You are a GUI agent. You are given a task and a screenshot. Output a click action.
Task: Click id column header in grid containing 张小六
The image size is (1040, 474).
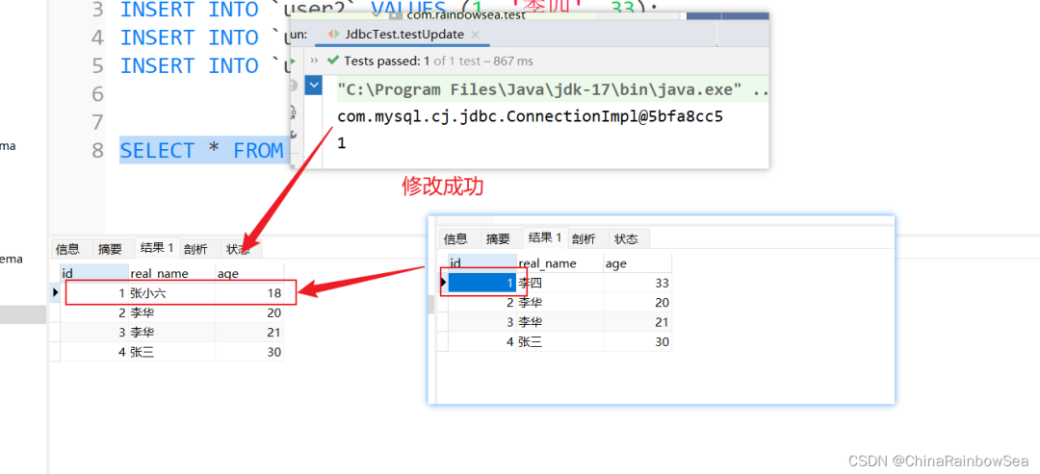(x=94, y=273)
